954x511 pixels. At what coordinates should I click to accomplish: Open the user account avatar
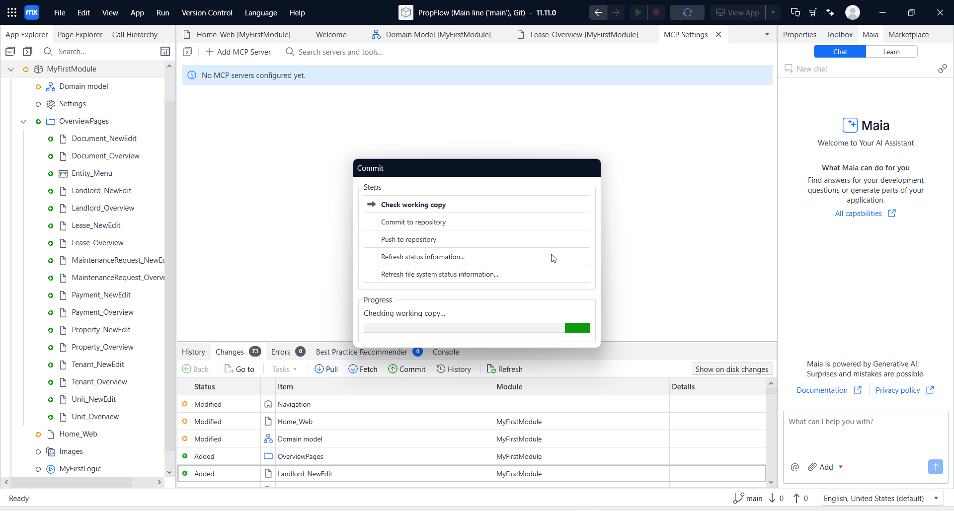pos(853,12)
